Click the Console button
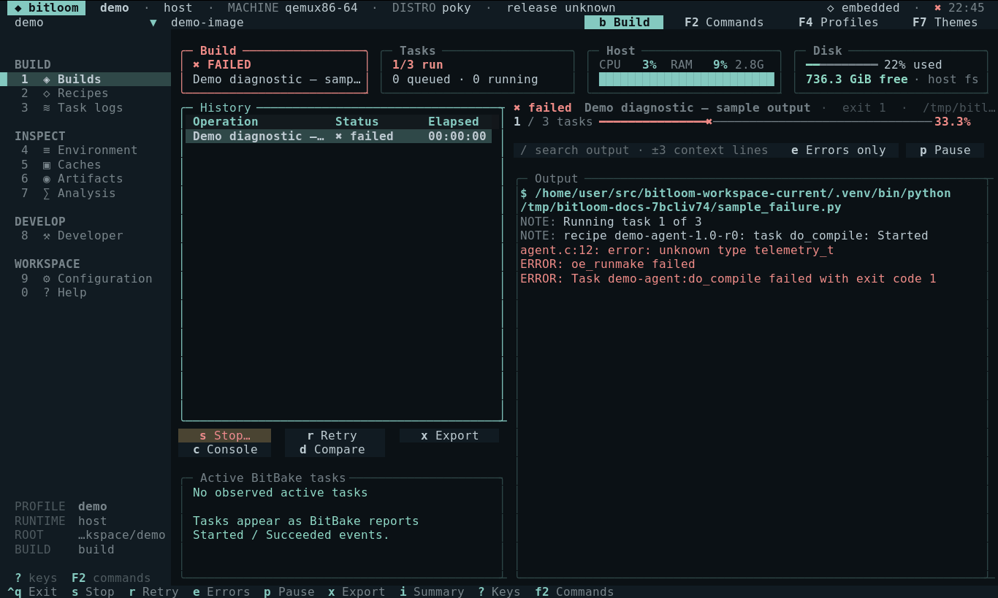Viewport: 998px width, 598px height. pyautogui.click(x=224, y=450)
